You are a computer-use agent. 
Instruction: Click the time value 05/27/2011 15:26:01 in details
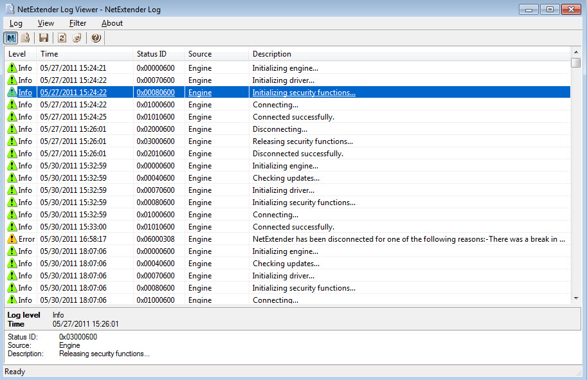coord(86,324)
